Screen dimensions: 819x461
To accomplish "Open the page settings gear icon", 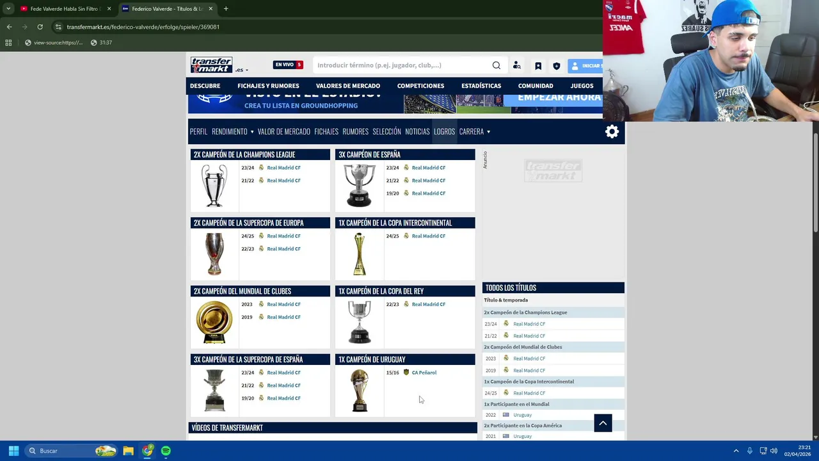I will (x=612, y=132).
